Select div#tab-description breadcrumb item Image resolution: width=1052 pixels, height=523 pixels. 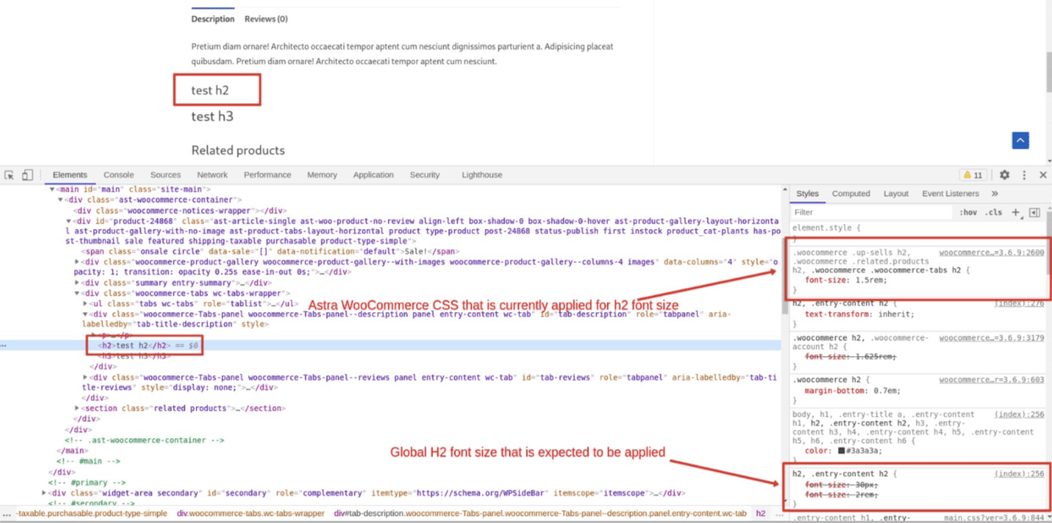[x=540, y=514]
